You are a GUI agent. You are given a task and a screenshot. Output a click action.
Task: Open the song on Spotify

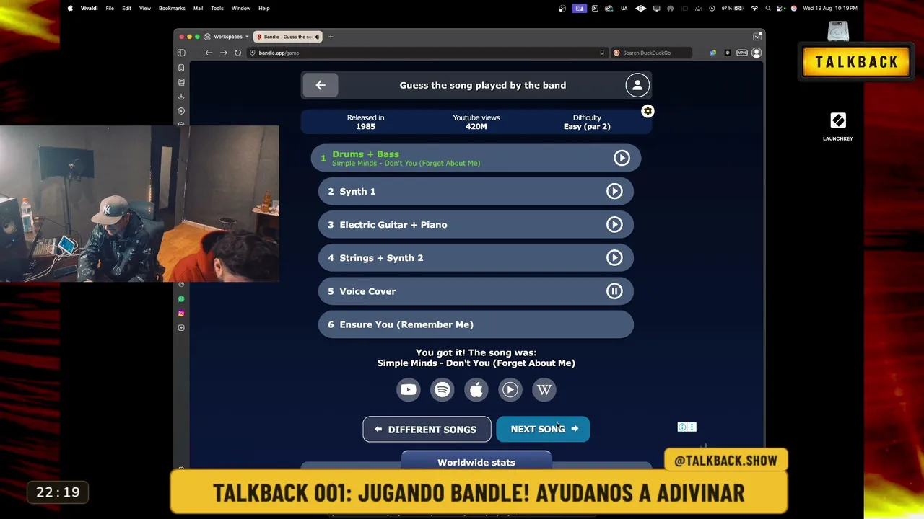(x=443, y=390)
